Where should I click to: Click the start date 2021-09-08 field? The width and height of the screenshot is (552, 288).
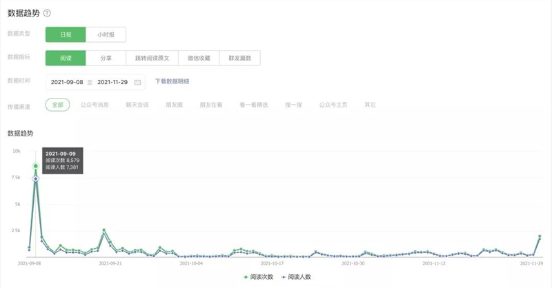click(x=67, y=82)
